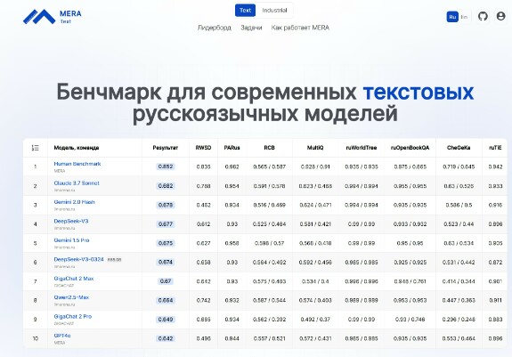Sort by MultiQ column header
Image resolution: width=512 pixels, height=357 pixels.
click(x=315, y=148)
